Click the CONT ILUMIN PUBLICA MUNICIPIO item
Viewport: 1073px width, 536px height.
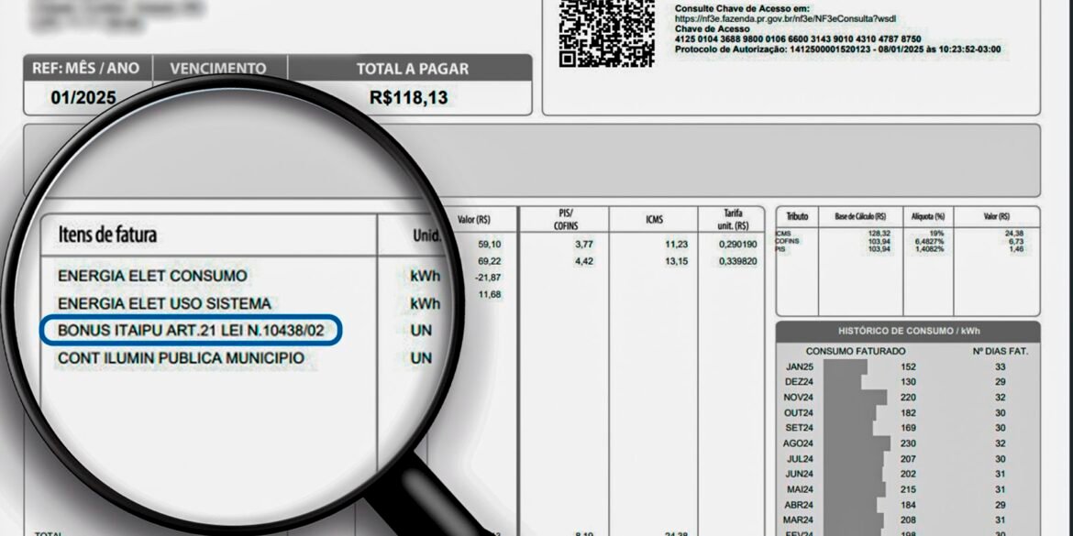pos(180,357)
